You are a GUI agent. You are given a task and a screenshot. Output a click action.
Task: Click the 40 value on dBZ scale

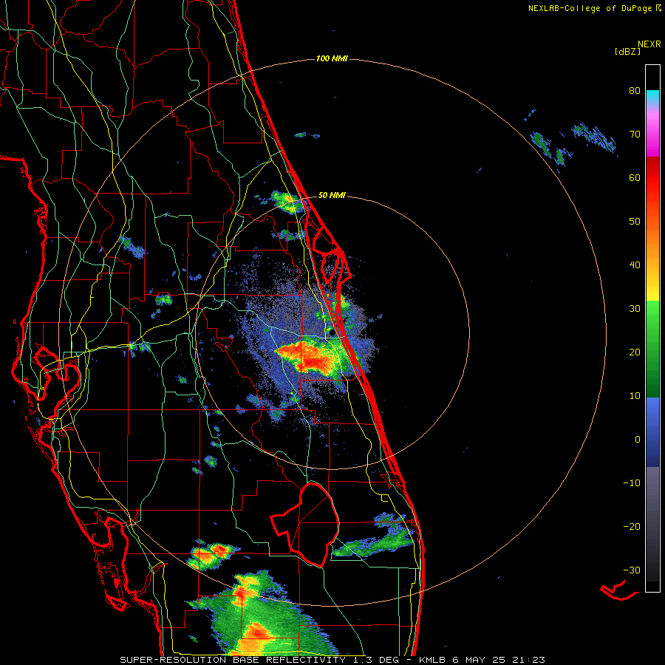(x=635, y=265)
